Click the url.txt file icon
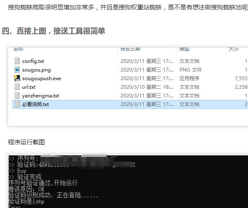The width and height of the screenshot is (248, 208). 17,87
